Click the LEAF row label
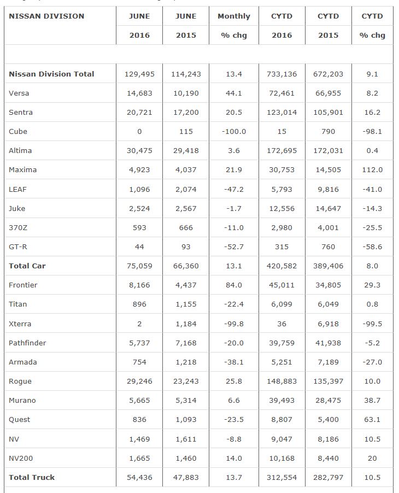 [x=17, y=189]
